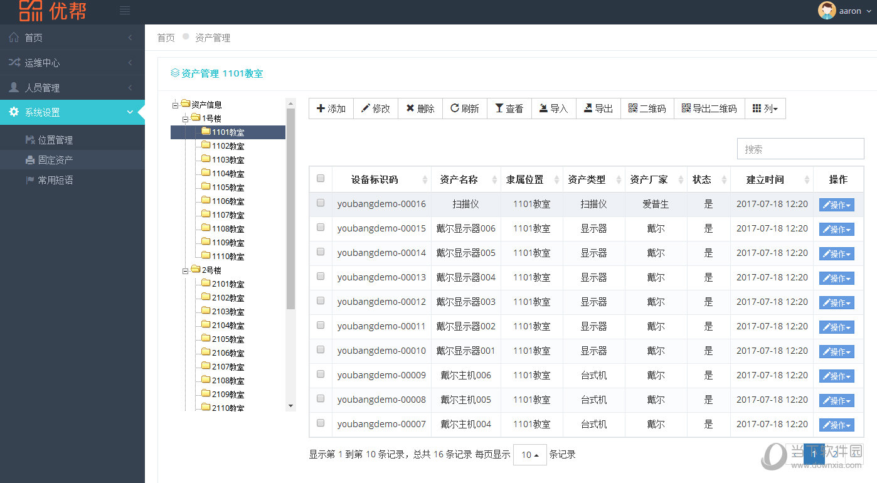Viewport: 877px width, 483px height.
Task: Click the tree panel scrollbar thumb
Action: 290,209
